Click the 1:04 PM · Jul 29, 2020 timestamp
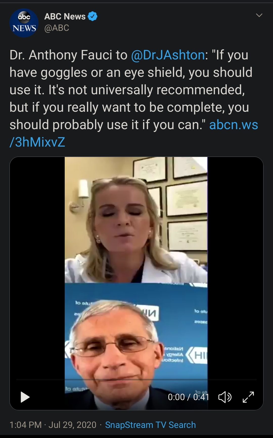273x438 pixels. [53, 425]
